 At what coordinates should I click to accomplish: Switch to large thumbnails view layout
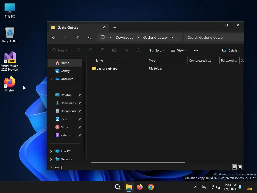[240, 167]
